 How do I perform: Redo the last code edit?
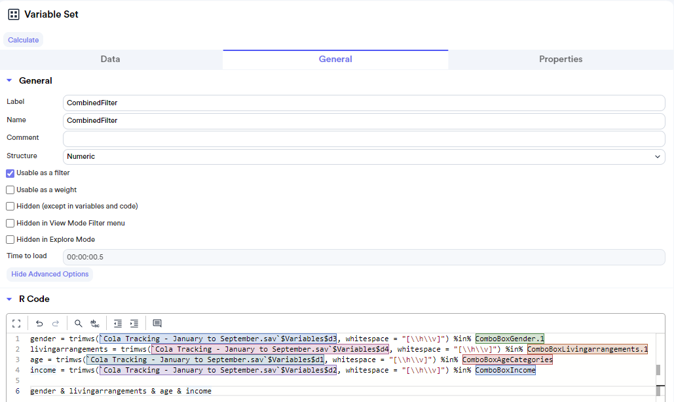[x=55, y=323]
